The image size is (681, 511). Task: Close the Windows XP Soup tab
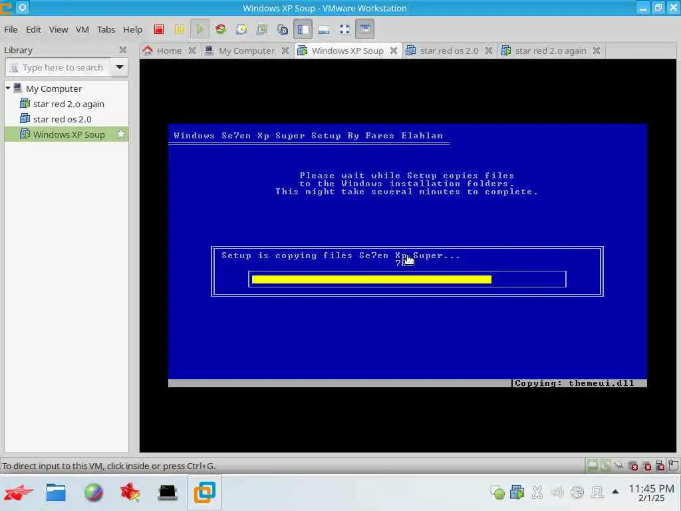click(x=394, y=51)
